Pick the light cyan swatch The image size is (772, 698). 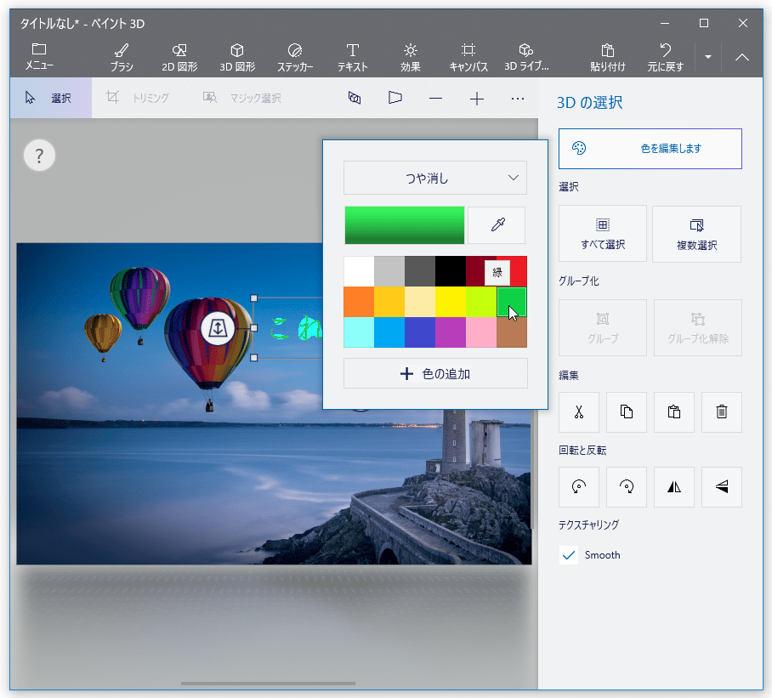(359, 332)
